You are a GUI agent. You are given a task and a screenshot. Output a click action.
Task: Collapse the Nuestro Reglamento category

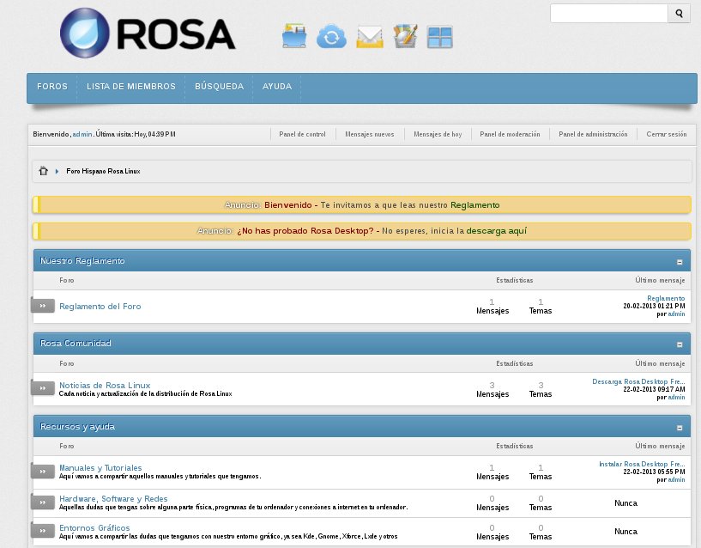pyautogui.click(x=680, y=262)
